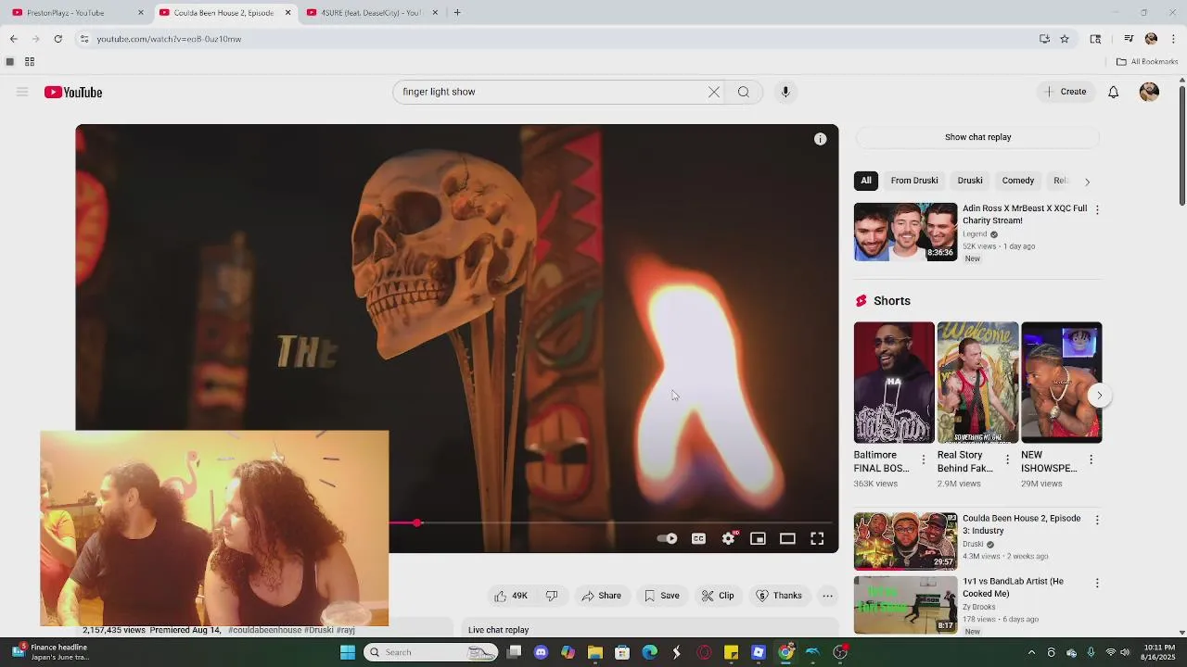Image resolution: width=1187 pixels, height=667 pixels.
Task: Click Show chat replay
Action: [x=977, y=137]
